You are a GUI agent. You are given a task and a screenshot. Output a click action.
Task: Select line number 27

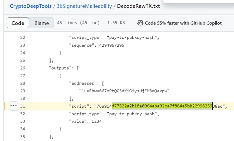(23, 76)
